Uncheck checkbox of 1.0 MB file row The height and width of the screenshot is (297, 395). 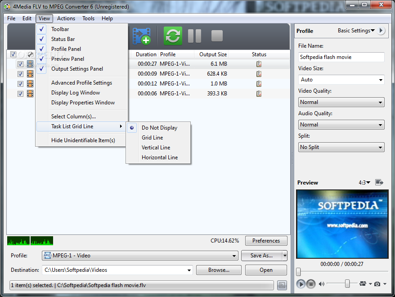coord(20,84)
